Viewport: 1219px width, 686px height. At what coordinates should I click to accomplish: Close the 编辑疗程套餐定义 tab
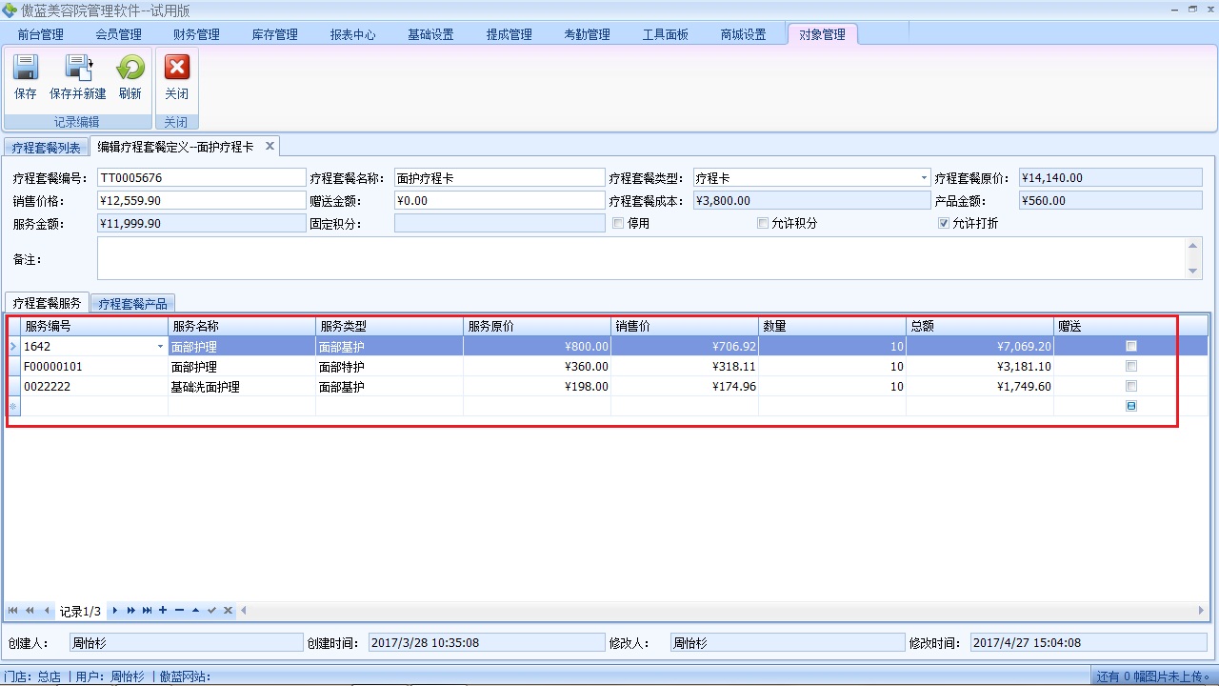270,146
